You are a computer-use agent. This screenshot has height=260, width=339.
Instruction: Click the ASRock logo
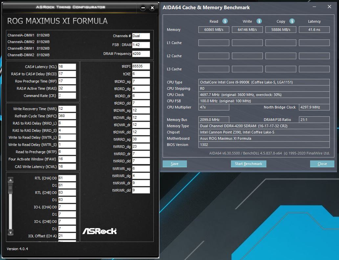[x=100, y=231]
